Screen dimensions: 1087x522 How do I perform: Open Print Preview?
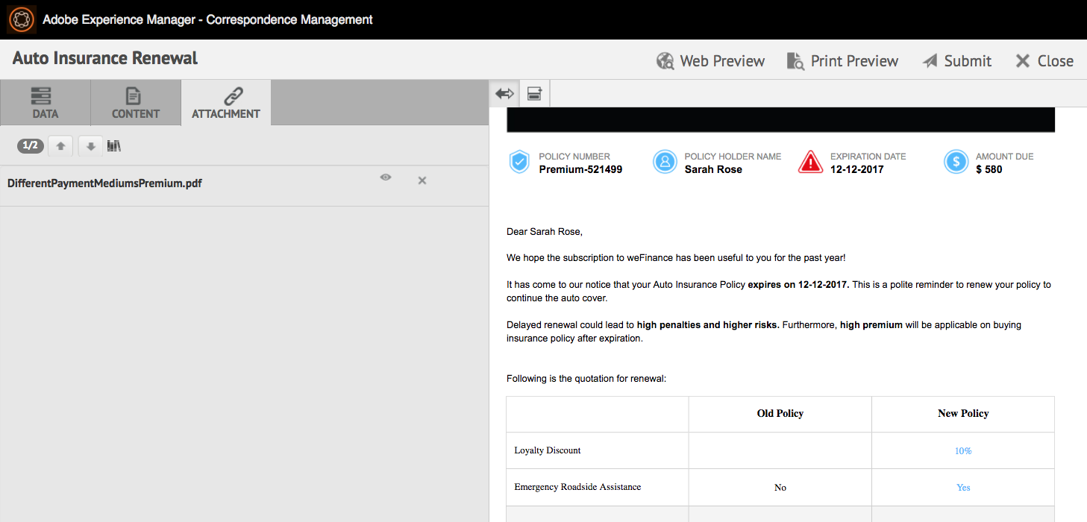842,61
